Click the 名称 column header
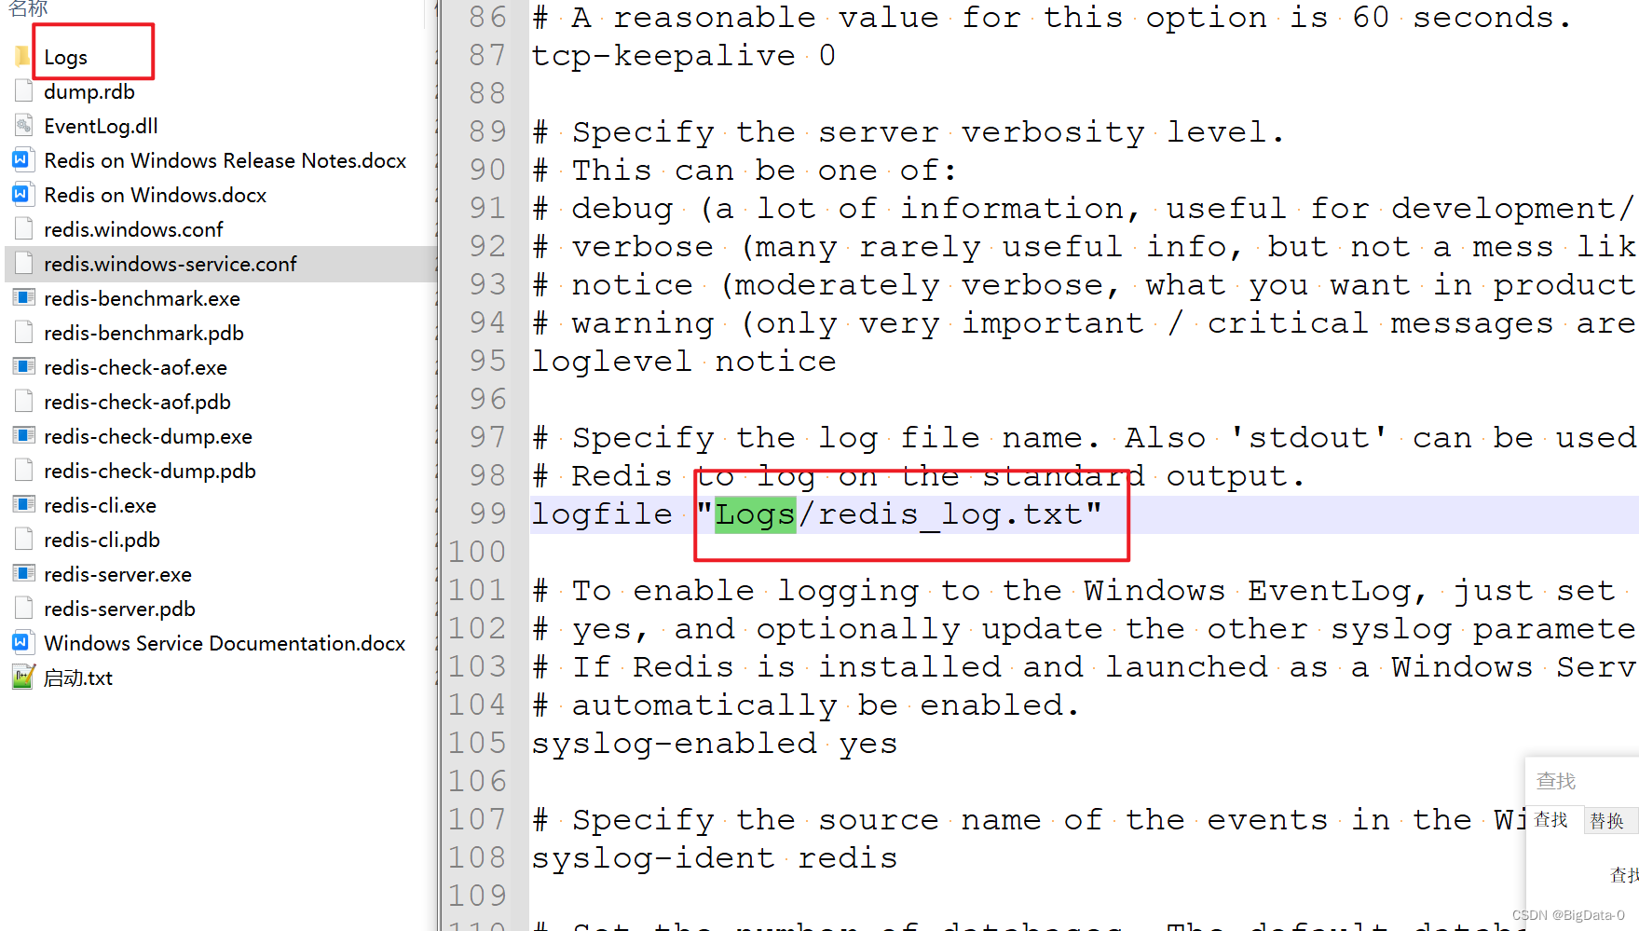Screen dimensions: 1639x931 [28, 7]
